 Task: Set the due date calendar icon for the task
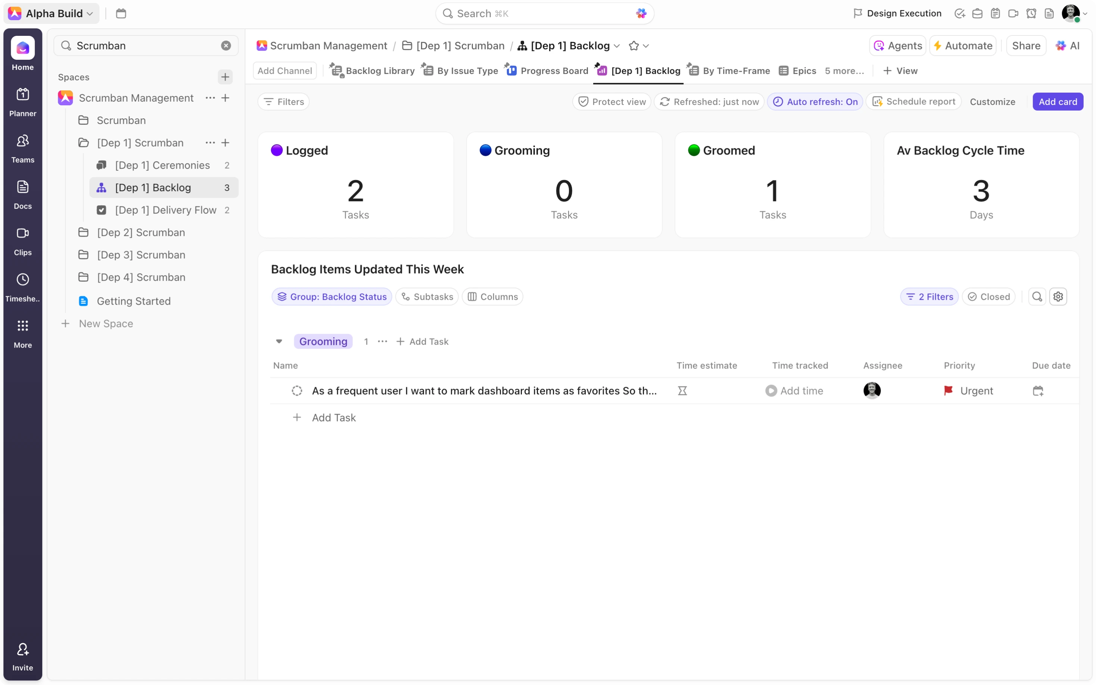tap(1037, 390)
